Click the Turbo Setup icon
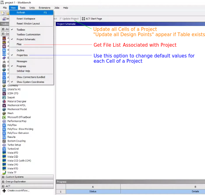 (4, 145)
